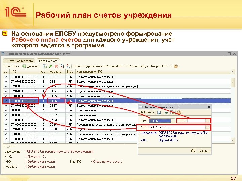Click the window icon left of the title
242x181 pixels.
(3, 54)
